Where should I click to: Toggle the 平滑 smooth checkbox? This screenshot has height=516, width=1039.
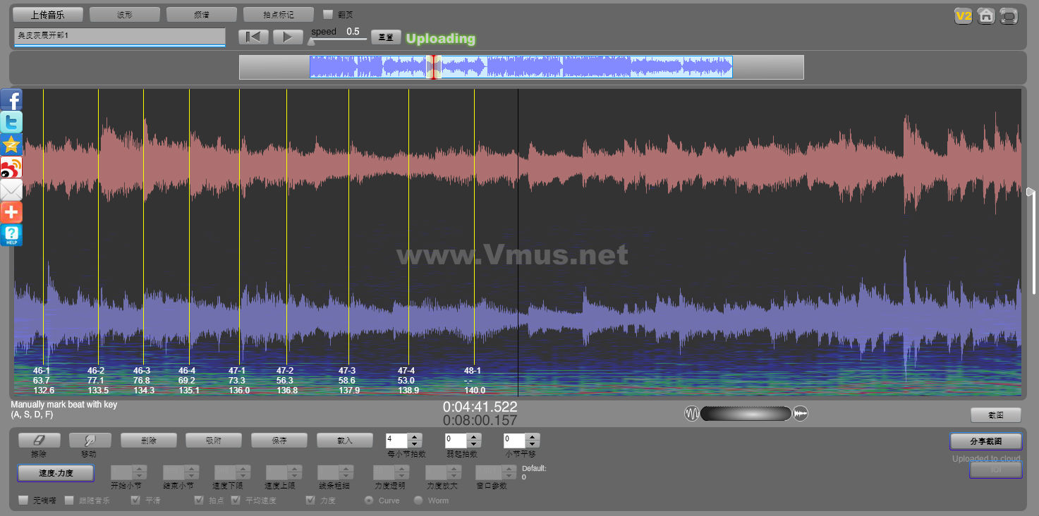pos(135,500)
